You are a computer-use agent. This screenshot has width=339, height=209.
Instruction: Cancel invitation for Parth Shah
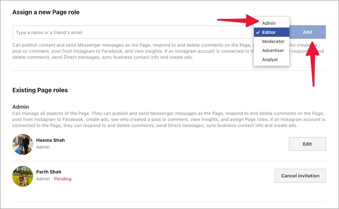[x=300, y=176]
